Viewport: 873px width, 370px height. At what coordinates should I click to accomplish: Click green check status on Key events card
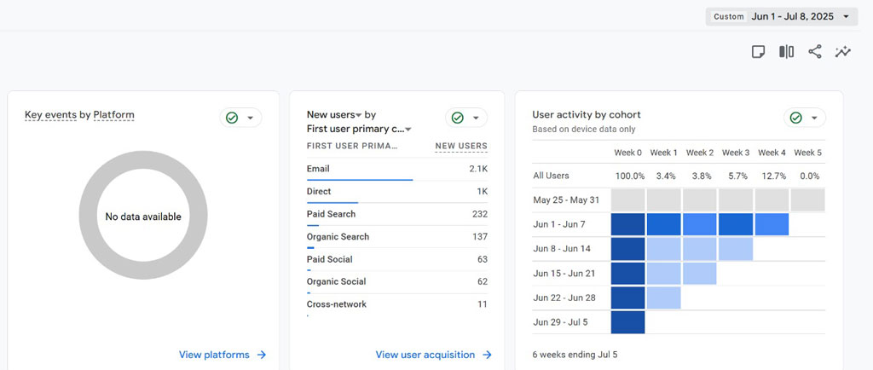pyautogui.click(x=231, y=118)
